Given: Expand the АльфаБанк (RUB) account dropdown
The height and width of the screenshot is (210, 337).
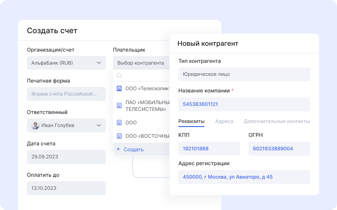Looking at the screenshot, I should click(x=99, y=63).
